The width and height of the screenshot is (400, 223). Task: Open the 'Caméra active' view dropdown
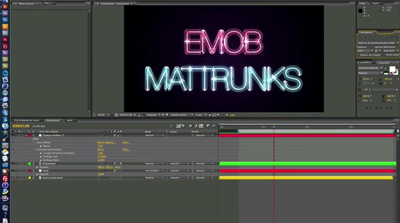coord(181,115)
